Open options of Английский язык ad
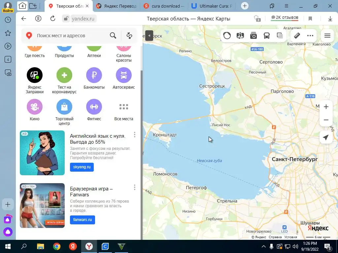338x253 pixels. click(135, 135)
